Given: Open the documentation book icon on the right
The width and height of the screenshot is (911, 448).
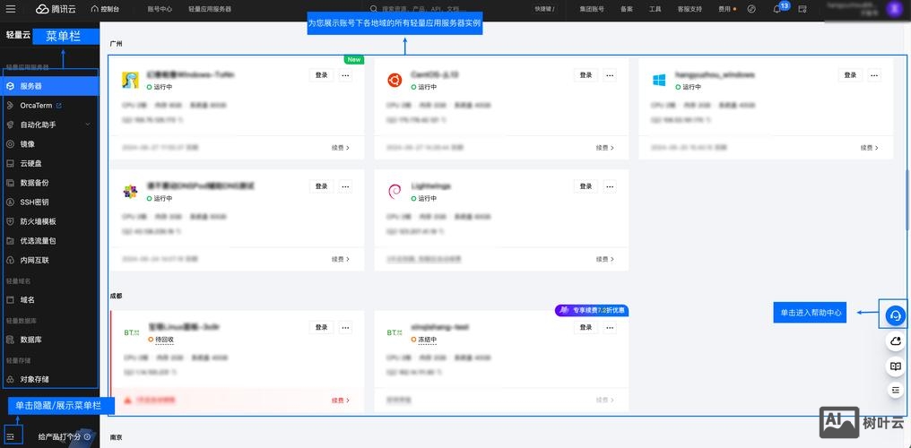Looking at the screenshot, I should click(x=895, y=366).
